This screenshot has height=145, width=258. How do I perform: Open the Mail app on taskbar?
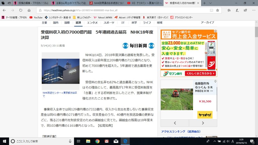(116, 141)
